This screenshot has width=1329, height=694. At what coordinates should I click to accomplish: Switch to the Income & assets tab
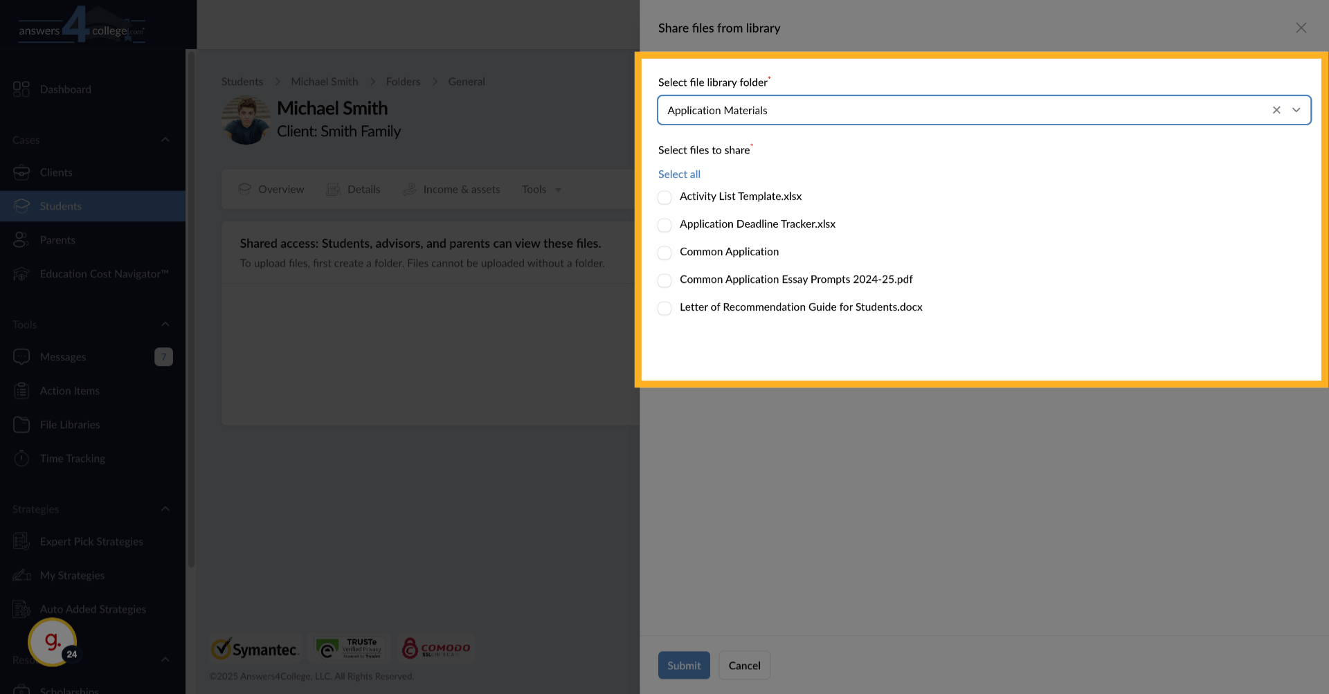pos(461,189)
